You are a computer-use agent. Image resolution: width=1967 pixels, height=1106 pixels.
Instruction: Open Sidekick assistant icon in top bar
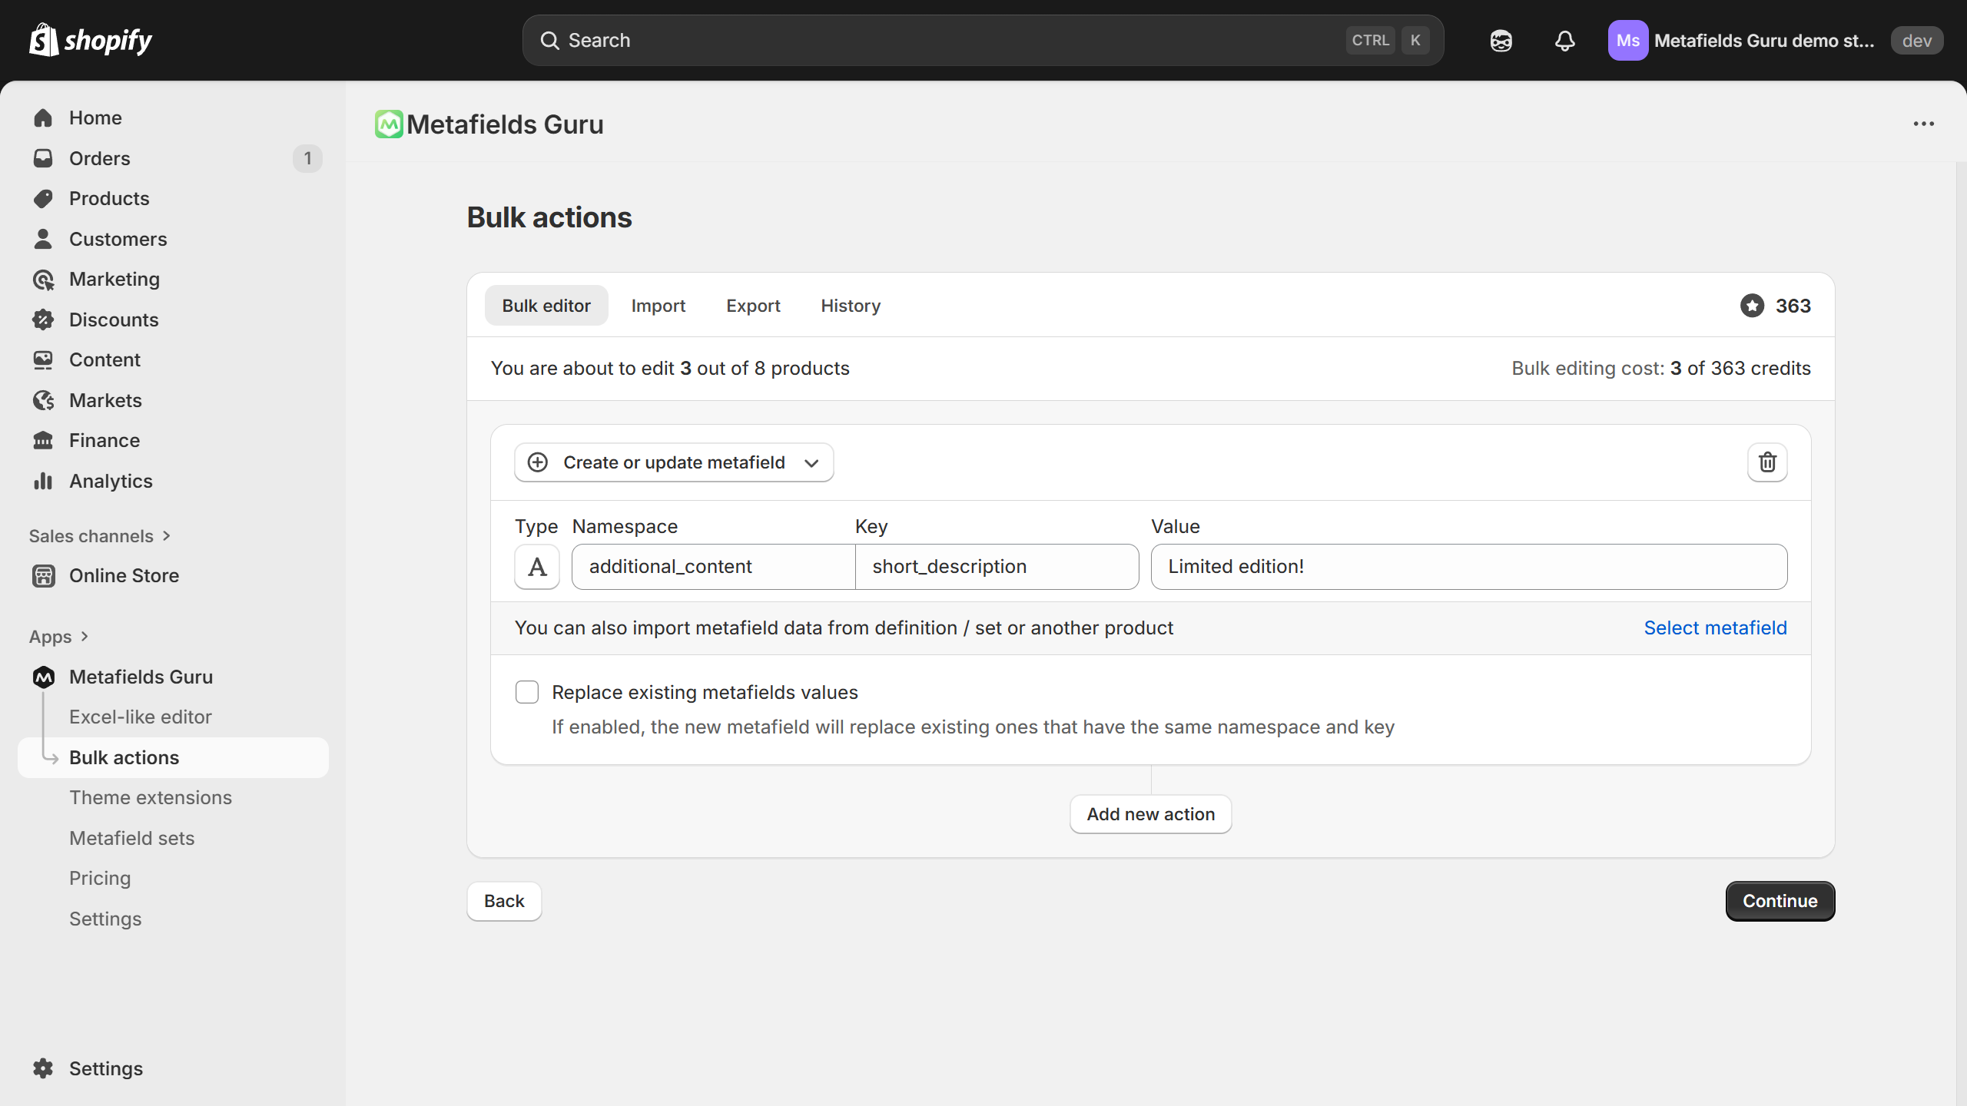click(1501, 41)
